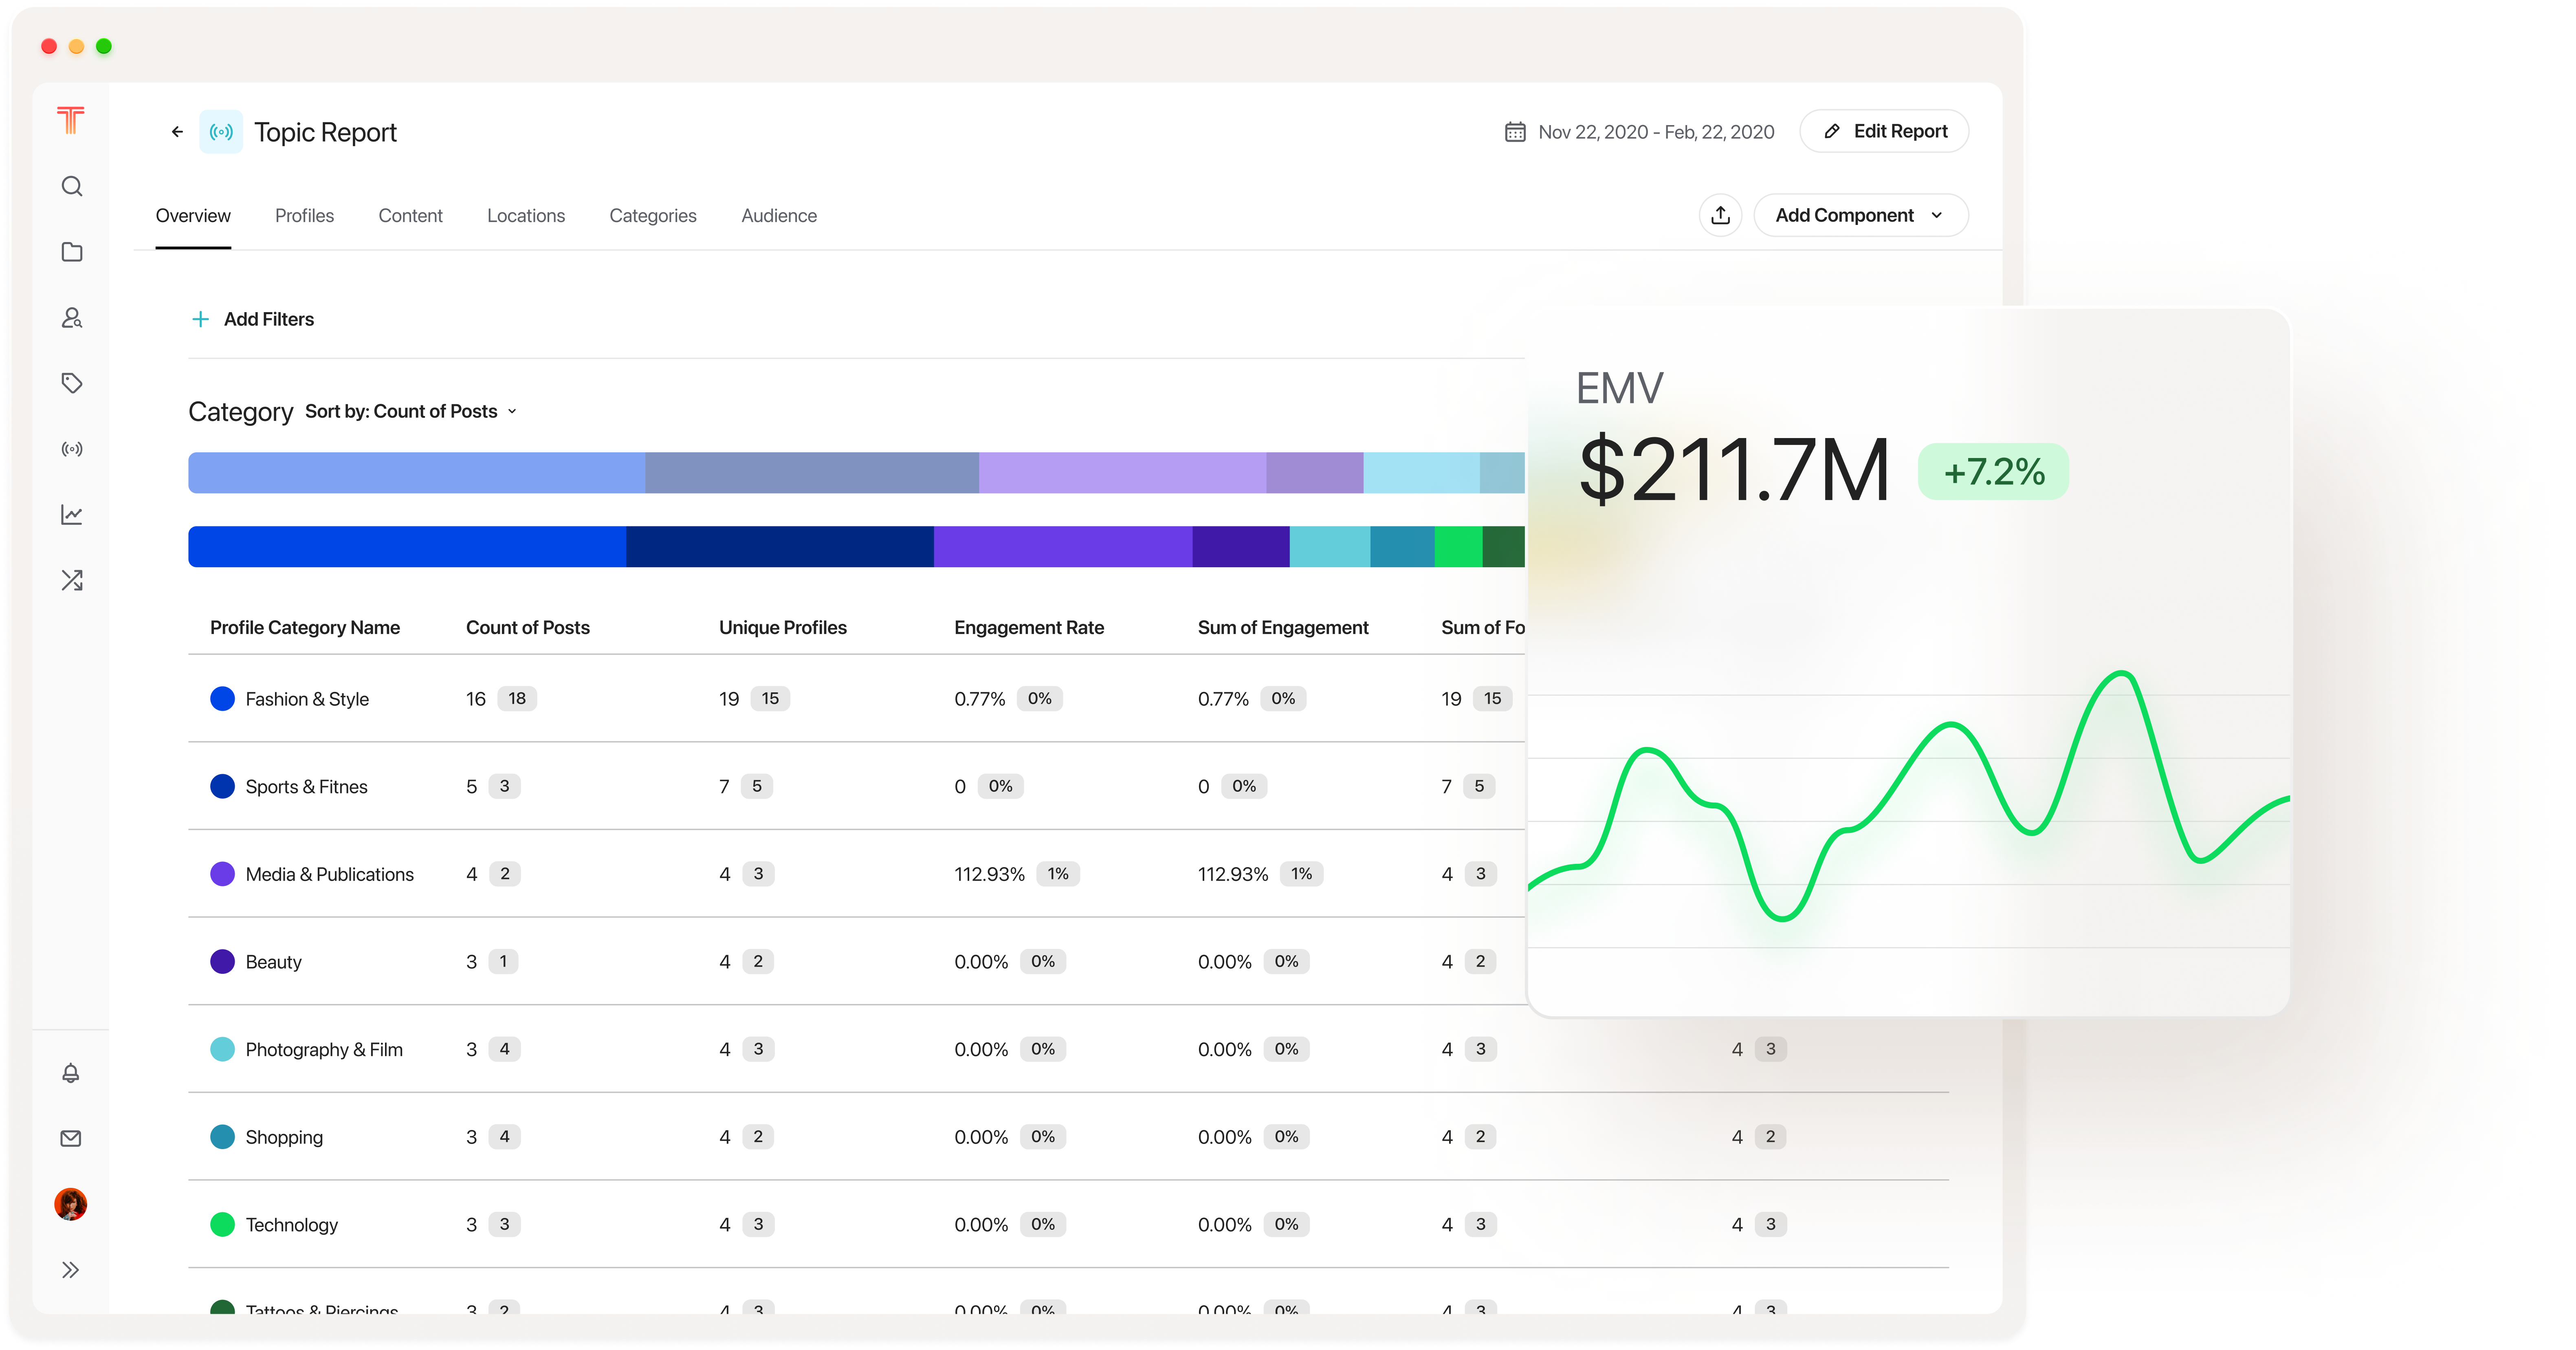Open the analytics chart icon in sidebar

coord(71,514)
